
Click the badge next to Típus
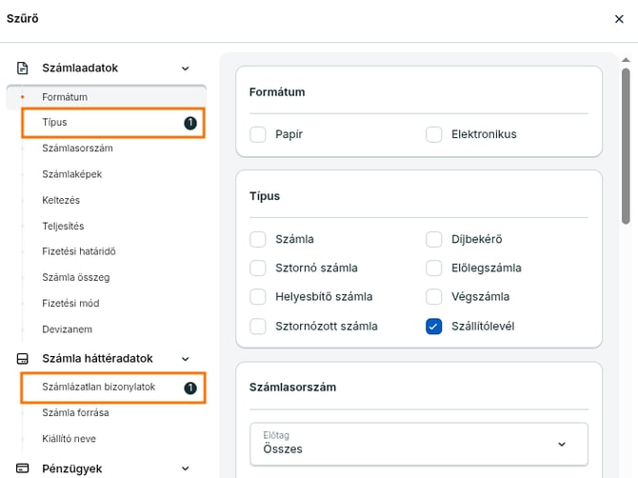[x=190, y=123]
